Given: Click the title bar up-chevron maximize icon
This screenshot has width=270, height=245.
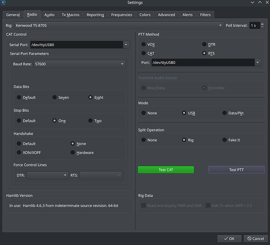Looking at the screenshot, I should pos(260,2).
